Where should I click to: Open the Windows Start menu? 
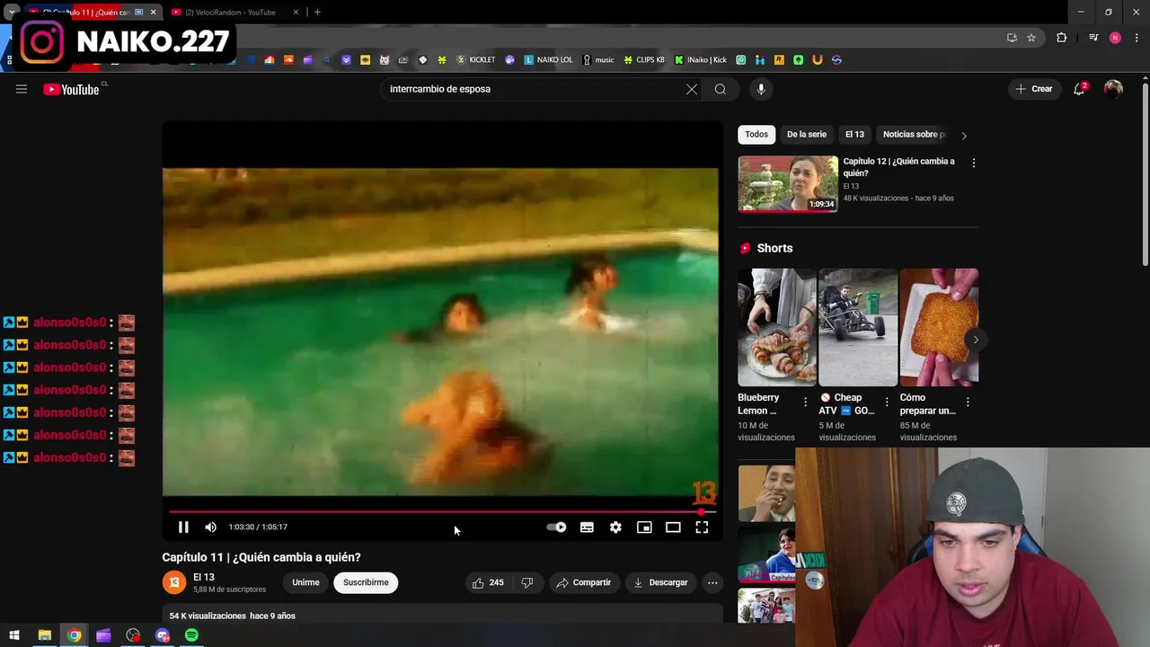click(x=14, y=636)
